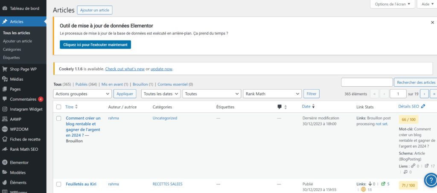
Task: Click the Médias icon in sidebar
Action: click(x=4, y=79)
